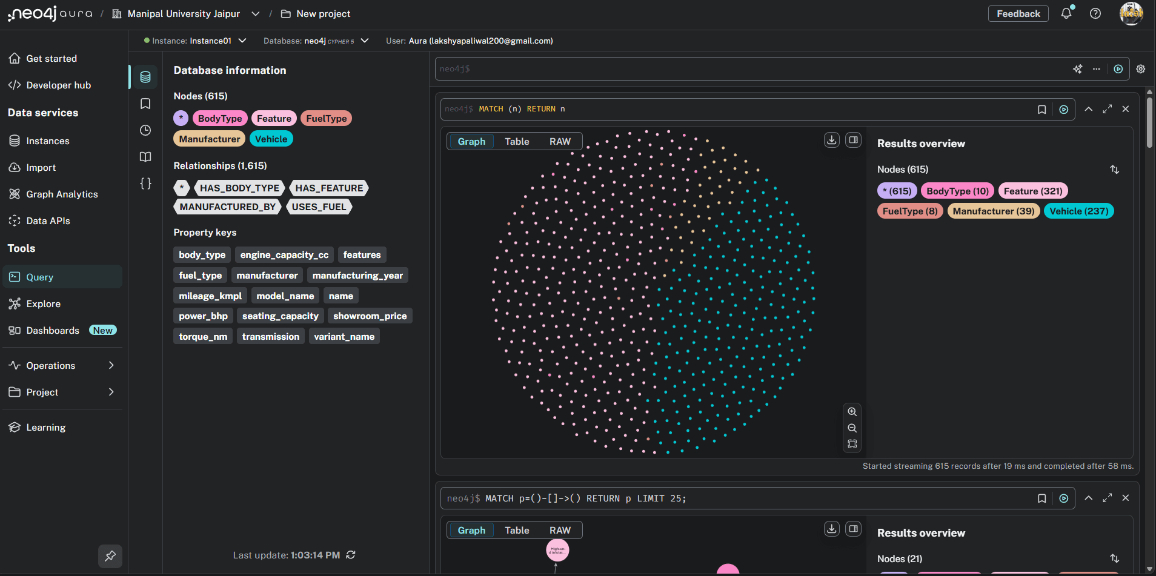Viewport: 1156px width, 576px height.
Task: Zoom in on the graph visualization
Action: coord(852,412)
